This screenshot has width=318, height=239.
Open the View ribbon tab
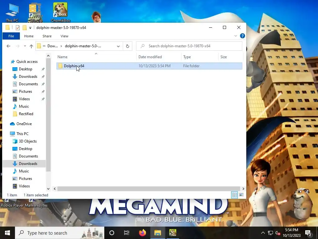(64, 36)
